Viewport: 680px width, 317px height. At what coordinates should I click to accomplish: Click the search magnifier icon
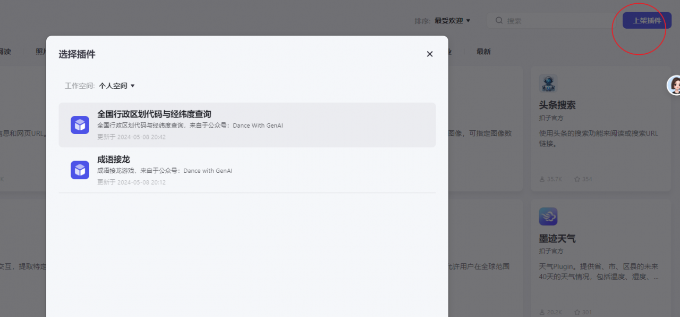499,21
